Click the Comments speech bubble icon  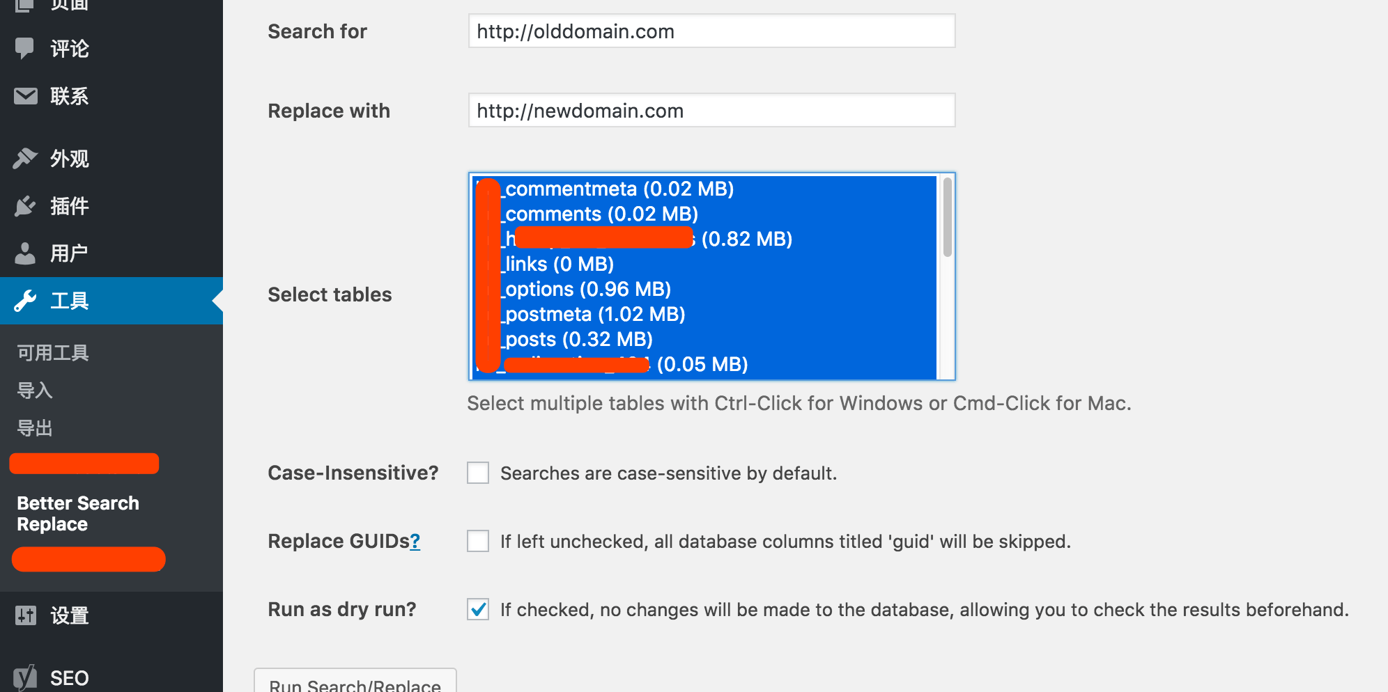(25, 48)
